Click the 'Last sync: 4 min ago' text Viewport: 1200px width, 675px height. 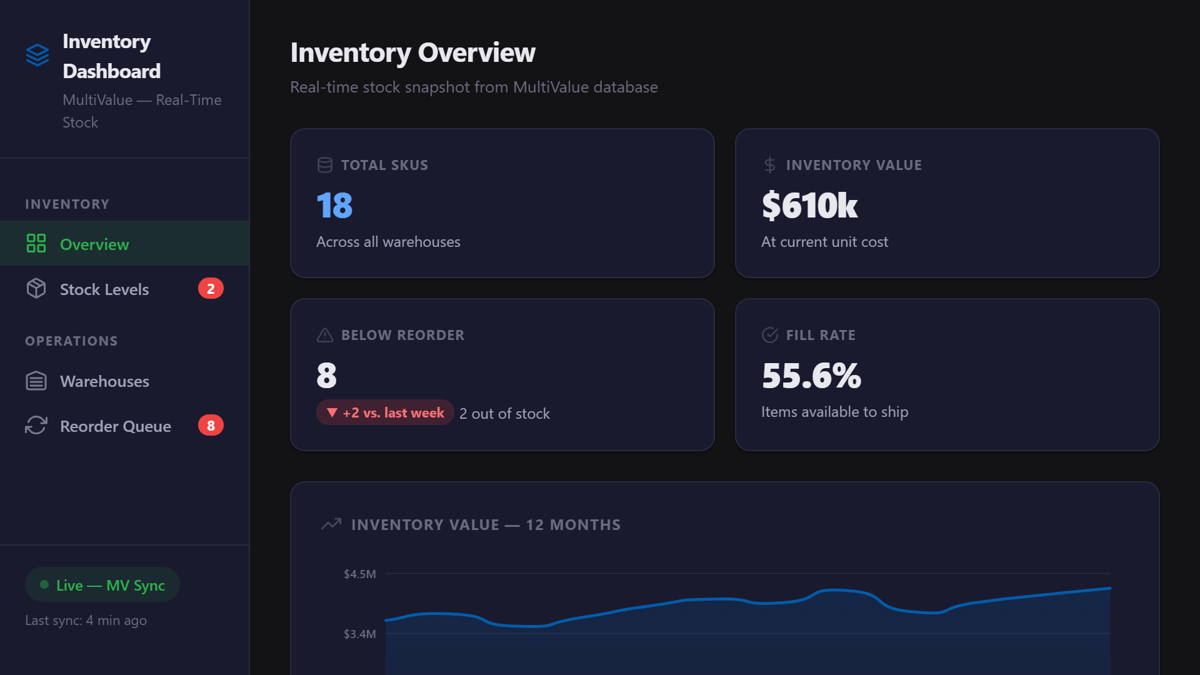pos(86,620)
